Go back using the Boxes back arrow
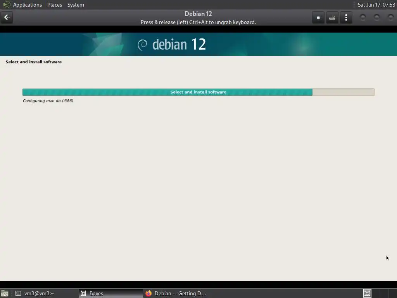397x298 pixels. click(7, 17)
